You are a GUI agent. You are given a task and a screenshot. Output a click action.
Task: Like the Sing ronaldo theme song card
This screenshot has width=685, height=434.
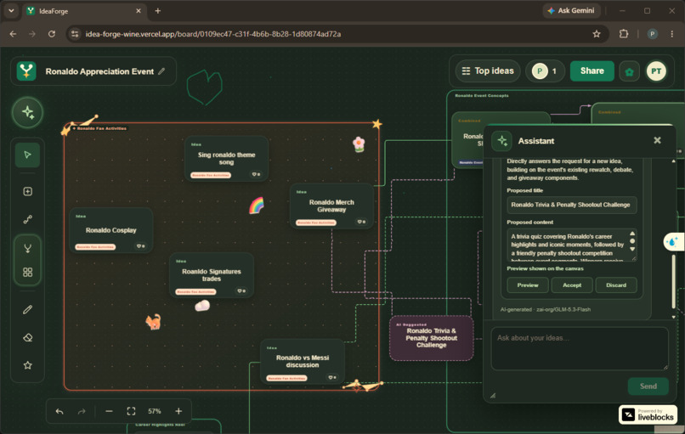[256, 174]
